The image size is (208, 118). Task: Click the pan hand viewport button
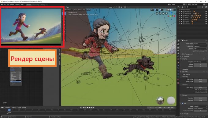click(163, 13)
